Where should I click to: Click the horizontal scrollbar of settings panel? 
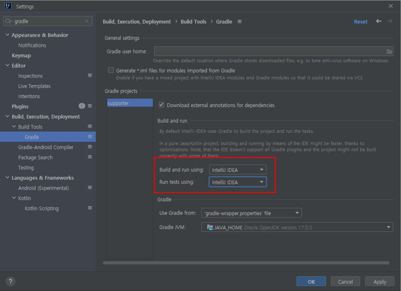click(246, 263)
